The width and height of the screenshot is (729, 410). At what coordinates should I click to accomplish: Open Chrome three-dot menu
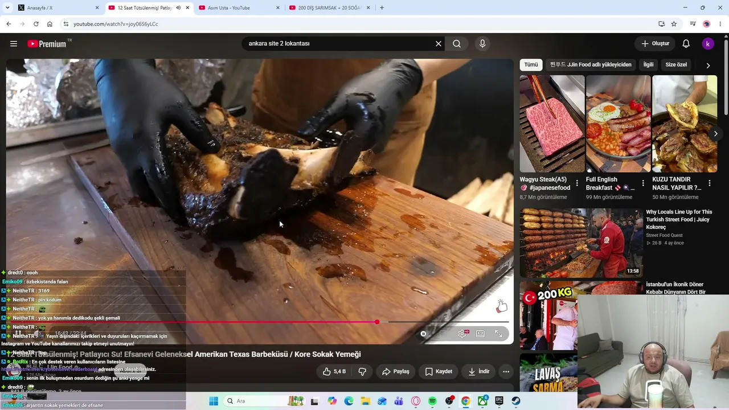click(x=721, y=24)
